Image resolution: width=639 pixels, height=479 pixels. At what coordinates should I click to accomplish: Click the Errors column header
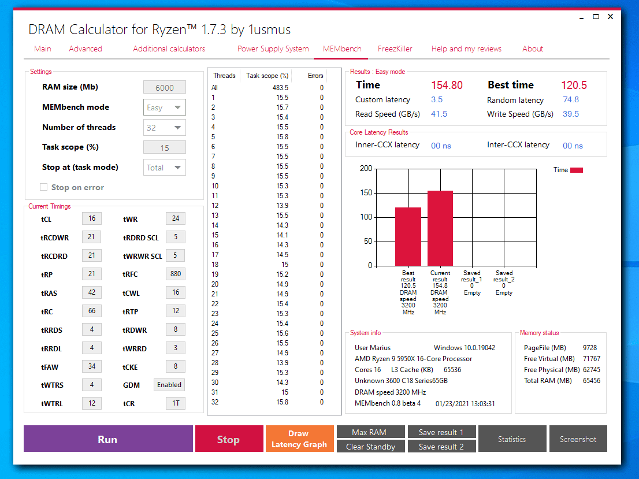[x=315, y=76]
